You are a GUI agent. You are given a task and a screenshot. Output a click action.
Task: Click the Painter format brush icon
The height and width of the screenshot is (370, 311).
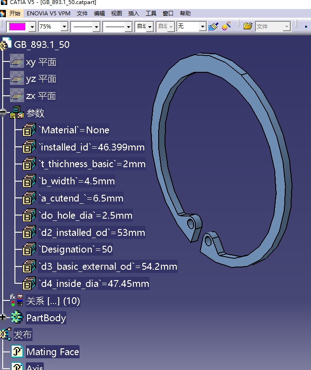click(213, 26)
